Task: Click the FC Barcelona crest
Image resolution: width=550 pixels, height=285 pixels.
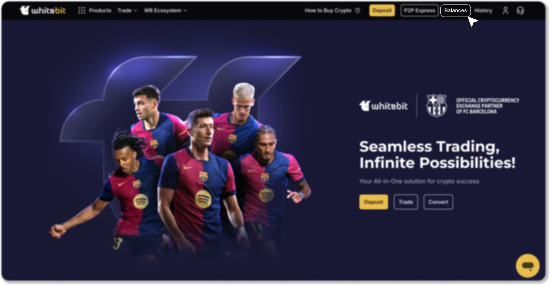Action: click(x=436, y=106)
